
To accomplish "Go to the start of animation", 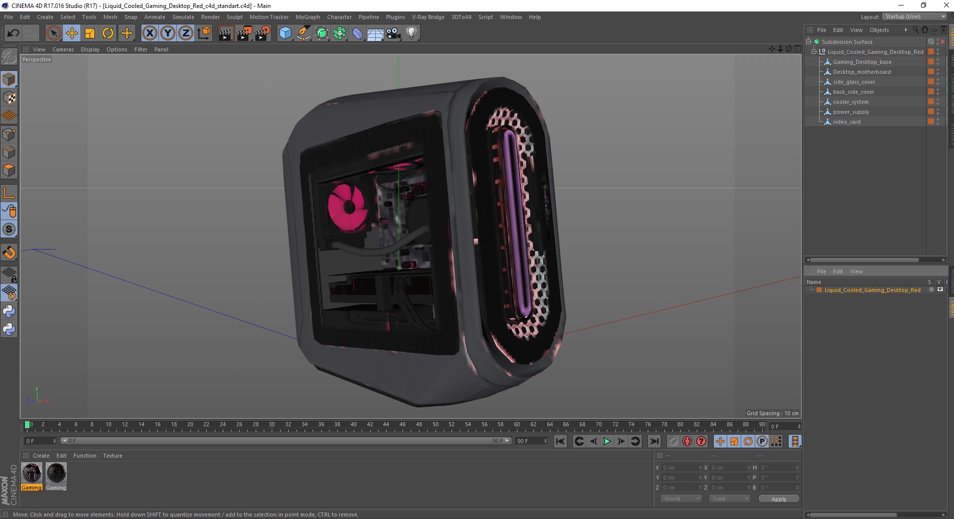I will click(560, 441).
